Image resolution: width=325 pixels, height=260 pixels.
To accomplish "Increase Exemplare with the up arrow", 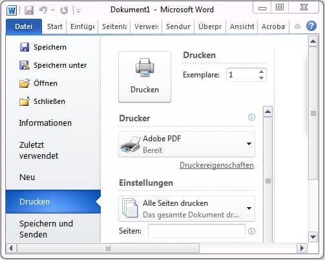I will (x=262, y=72).
